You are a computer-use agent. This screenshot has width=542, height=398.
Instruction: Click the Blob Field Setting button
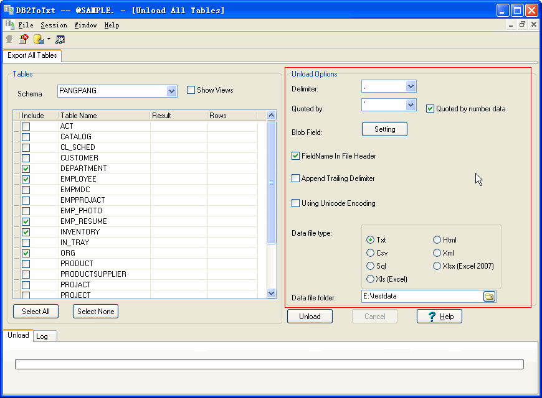tap(384, 129)
